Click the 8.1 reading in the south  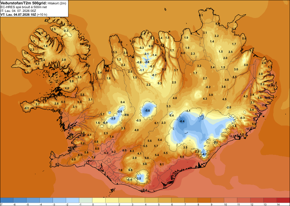162,164
